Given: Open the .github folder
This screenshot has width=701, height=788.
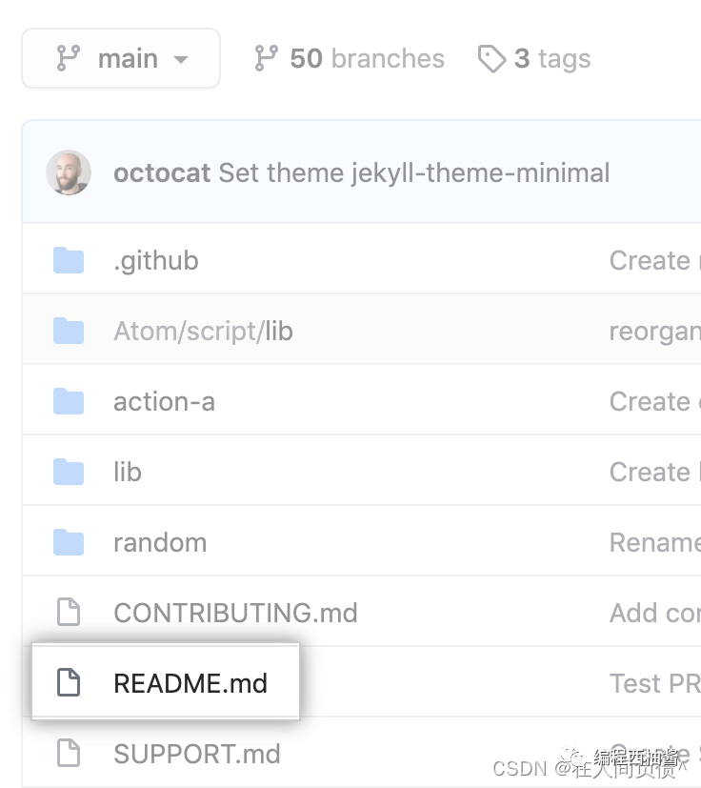Looking at the screenshot, I should 156,260.
